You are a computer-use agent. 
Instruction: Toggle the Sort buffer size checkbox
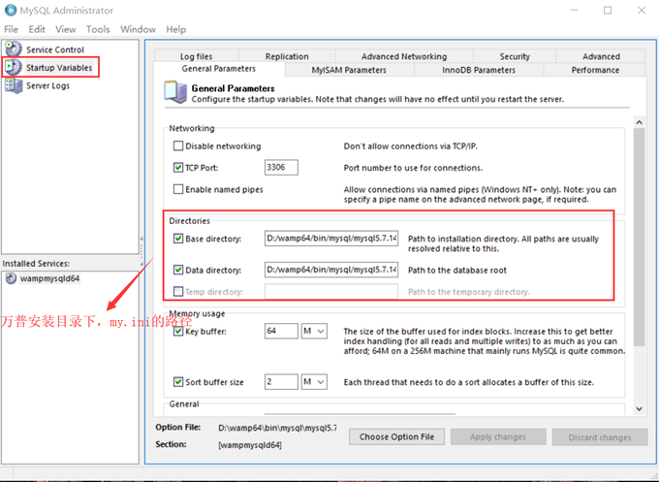point(178,382)
